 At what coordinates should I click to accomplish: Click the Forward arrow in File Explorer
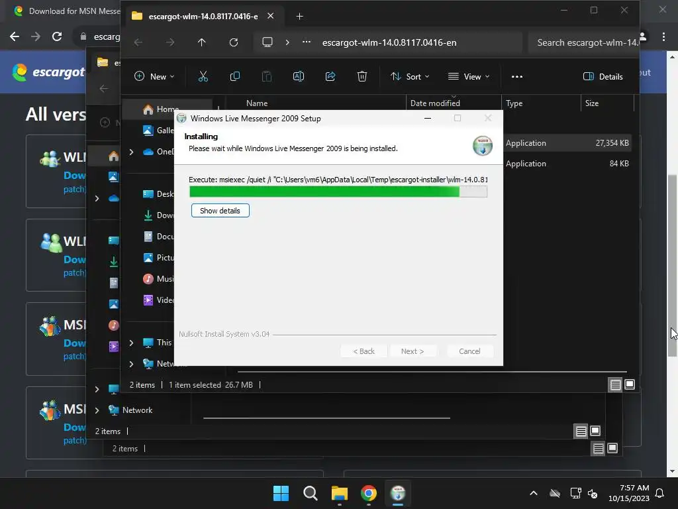pos(170,42)
